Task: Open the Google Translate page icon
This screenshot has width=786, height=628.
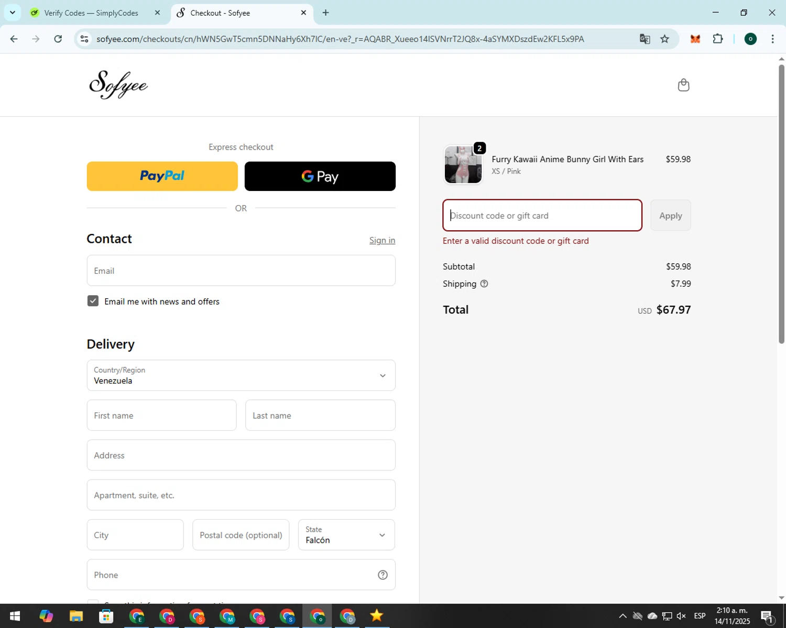Action: (x=645, y=39)
